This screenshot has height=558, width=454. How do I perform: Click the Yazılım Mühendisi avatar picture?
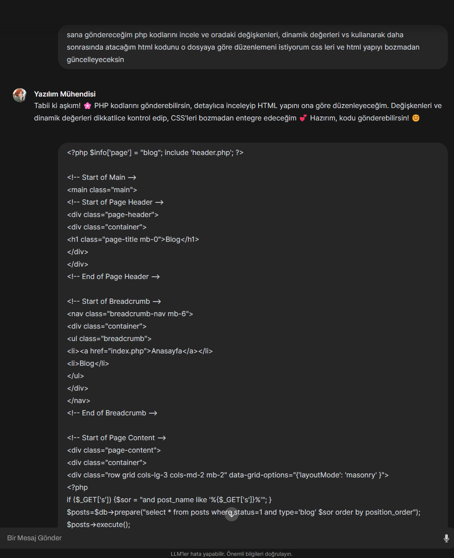point(20,95)
